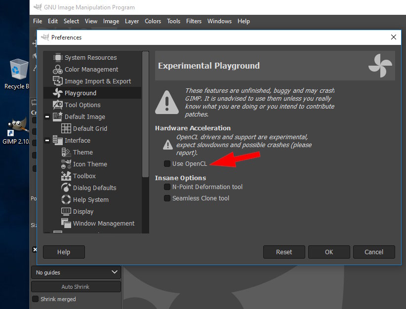Open the Tools menu
The width and height of the screenshot is (406, 309).
(x=173, y=21)
